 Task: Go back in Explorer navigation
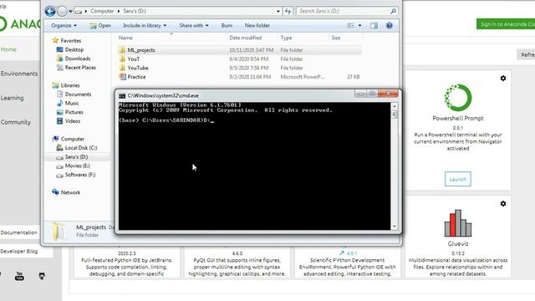50,11
